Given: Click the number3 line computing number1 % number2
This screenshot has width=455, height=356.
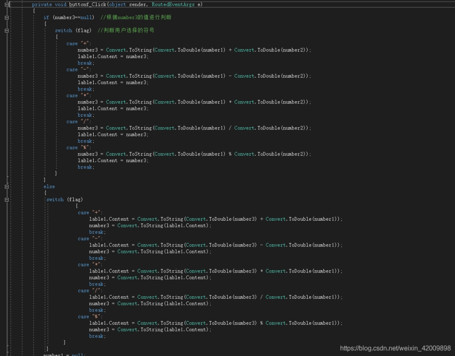Looking at the screenshot, I should pos(194,154).
